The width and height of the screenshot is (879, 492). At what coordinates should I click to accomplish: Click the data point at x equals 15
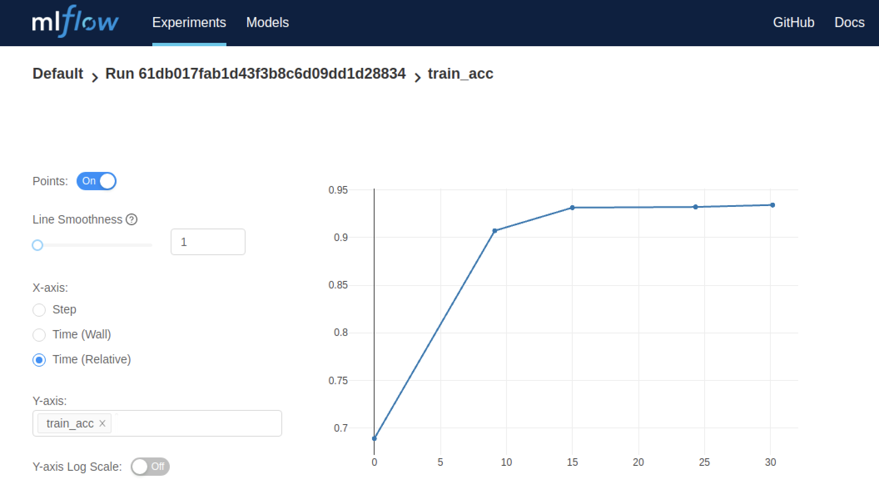click(572, 207)
